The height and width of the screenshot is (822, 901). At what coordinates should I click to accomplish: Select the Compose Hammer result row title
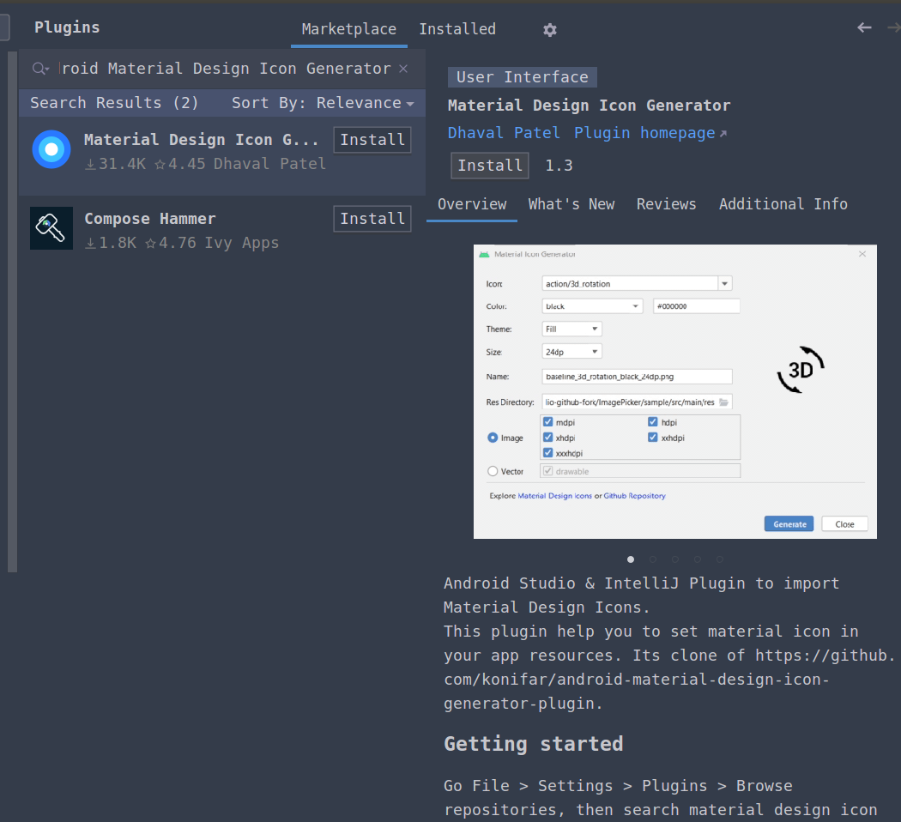tap(150, 219)
